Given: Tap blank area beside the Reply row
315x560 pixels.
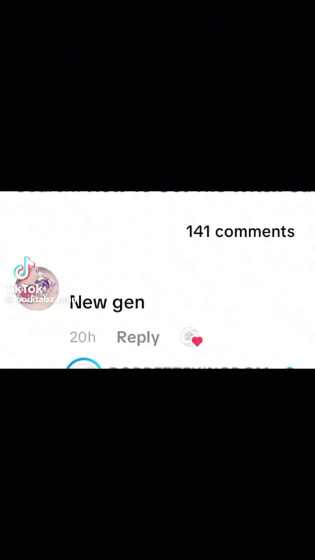Looking at the screenshot, I should pyautogui.click(x=258, y=337).
